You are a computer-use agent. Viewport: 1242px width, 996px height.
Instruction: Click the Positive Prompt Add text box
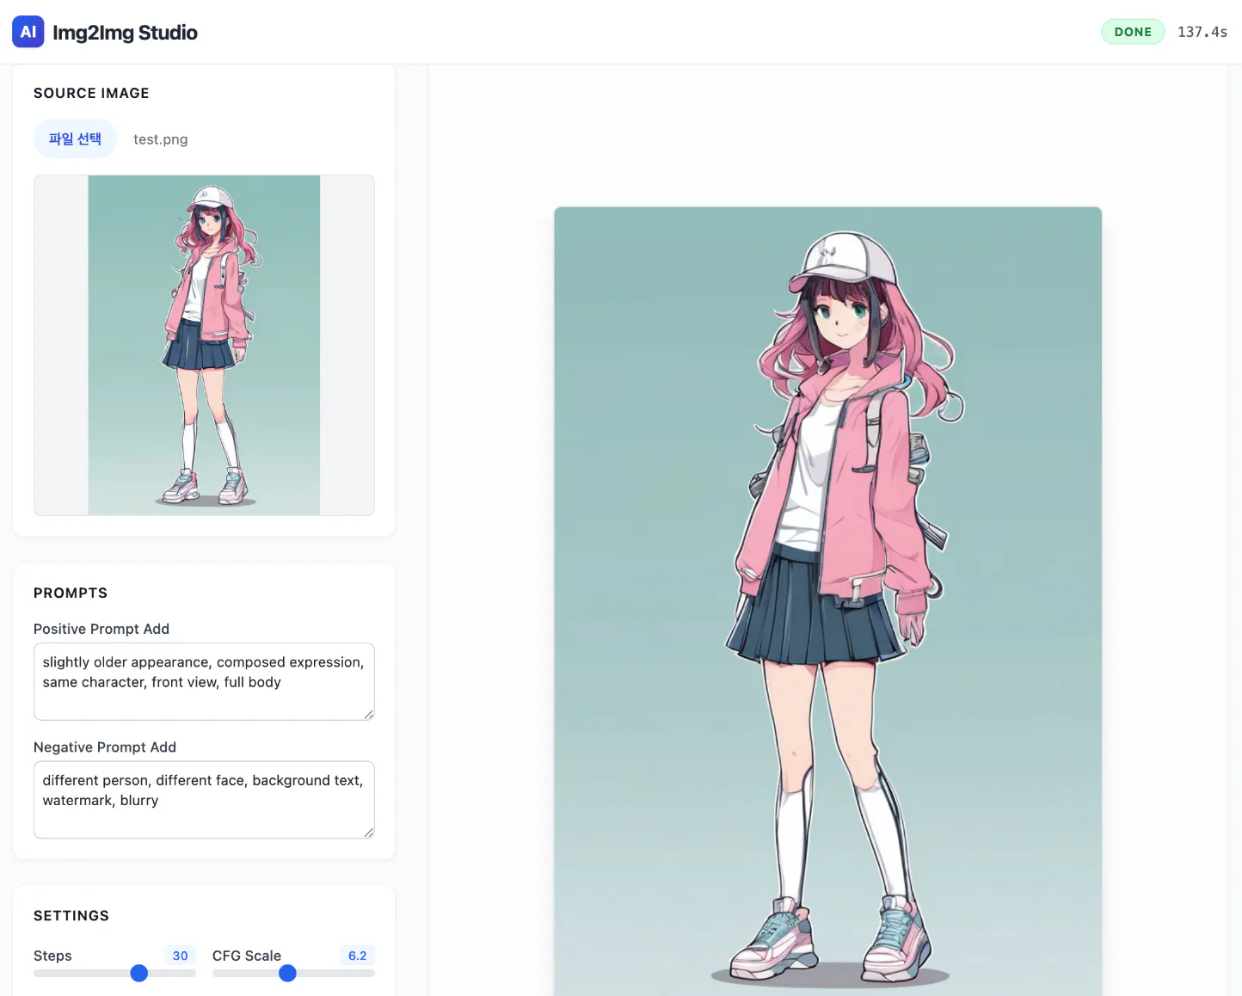click(204, 681)
